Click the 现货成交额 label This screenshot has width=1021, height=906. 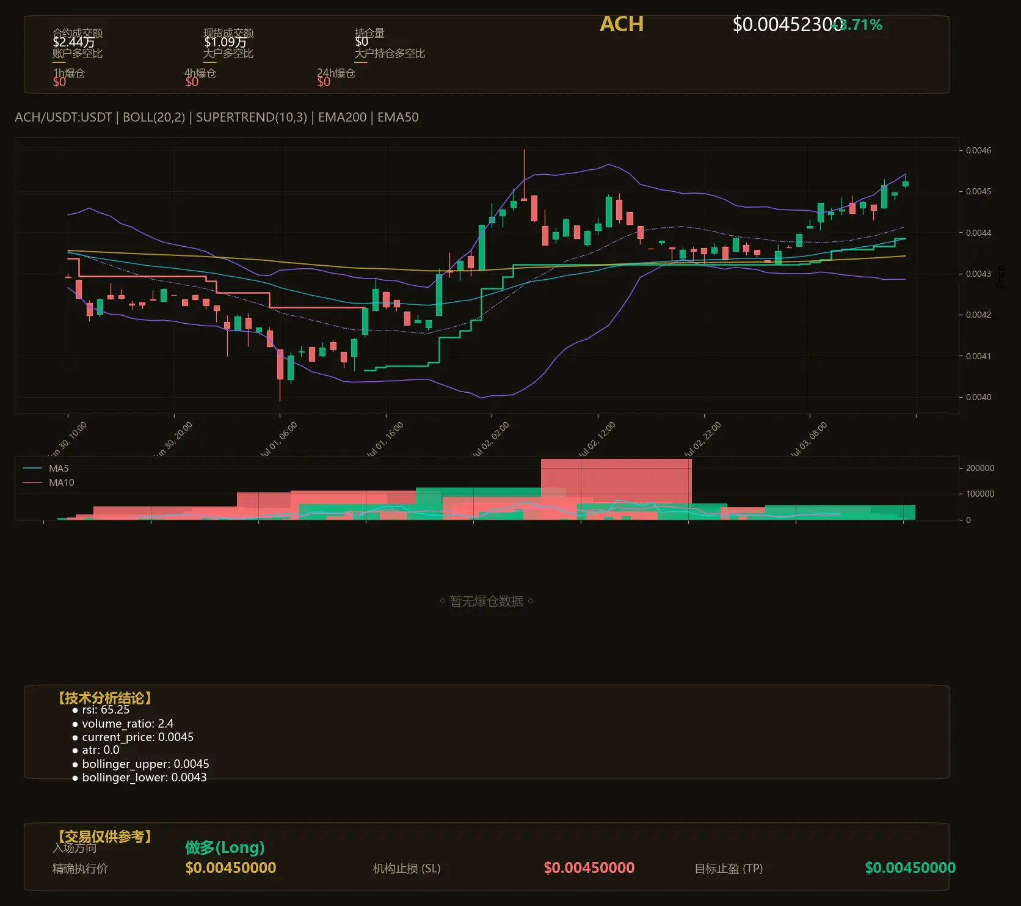pos(228,33)
